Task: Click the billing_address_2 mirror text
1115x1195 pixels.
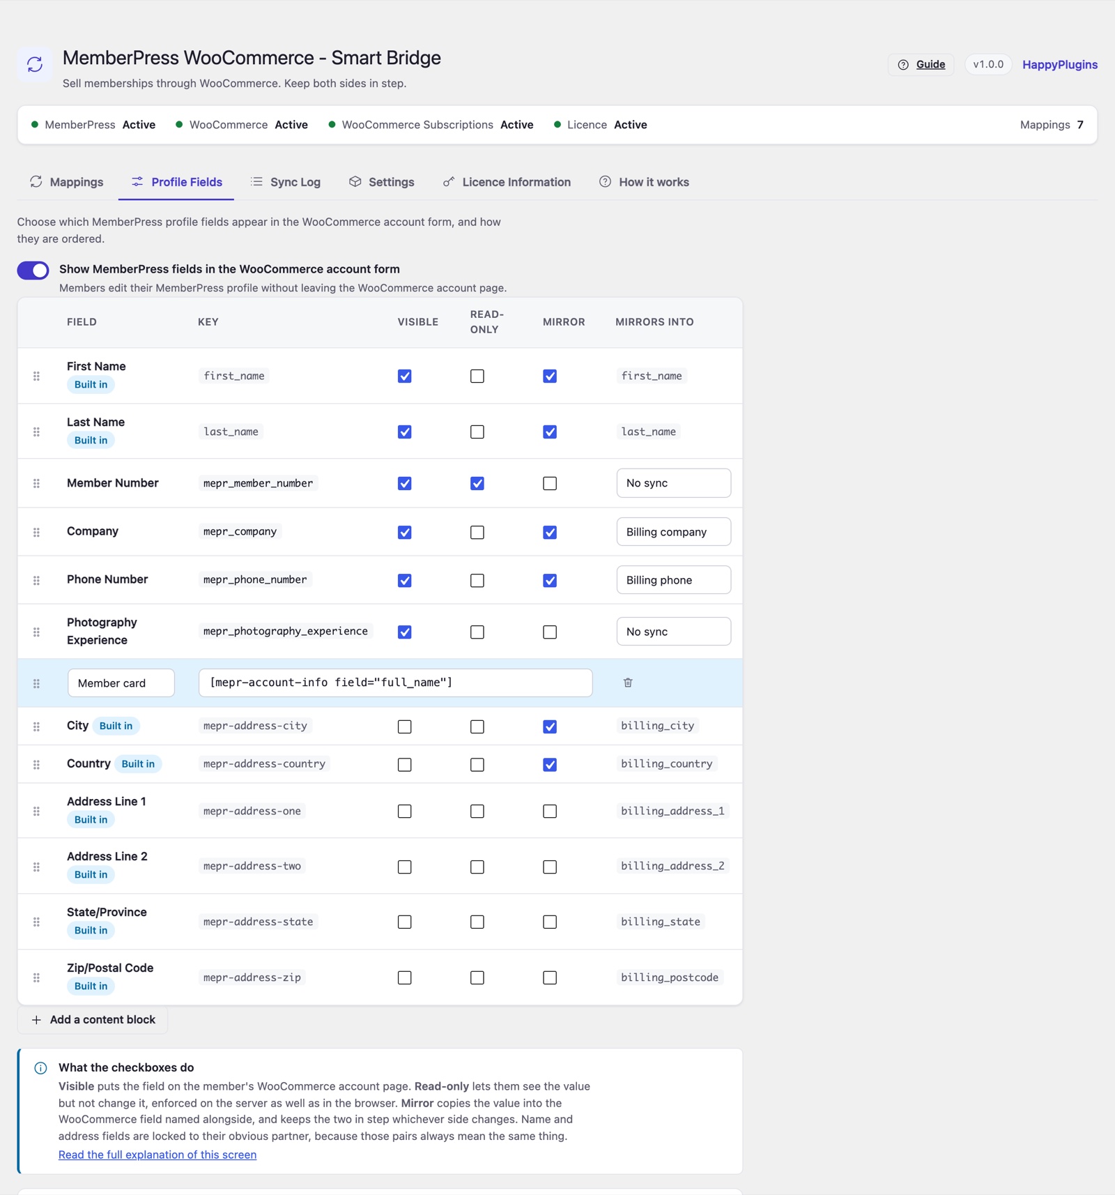Action: pyautogui.click(x=672, y=866)
